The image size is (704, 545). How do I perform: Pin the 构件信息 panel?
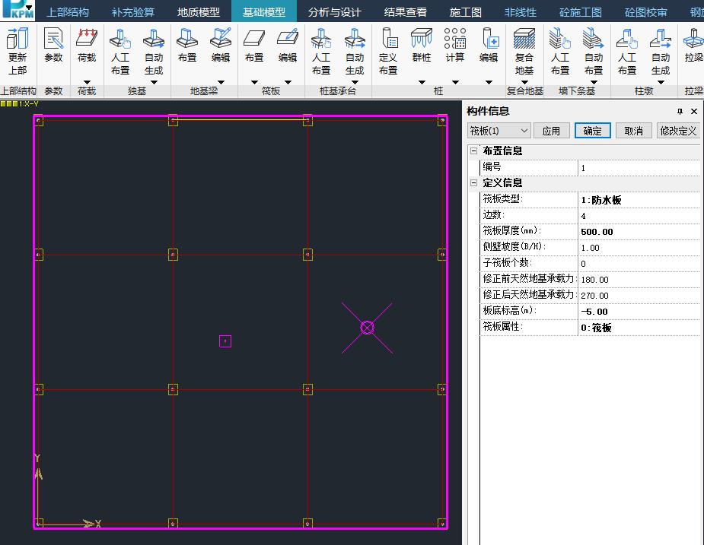[x=680, y=111]
